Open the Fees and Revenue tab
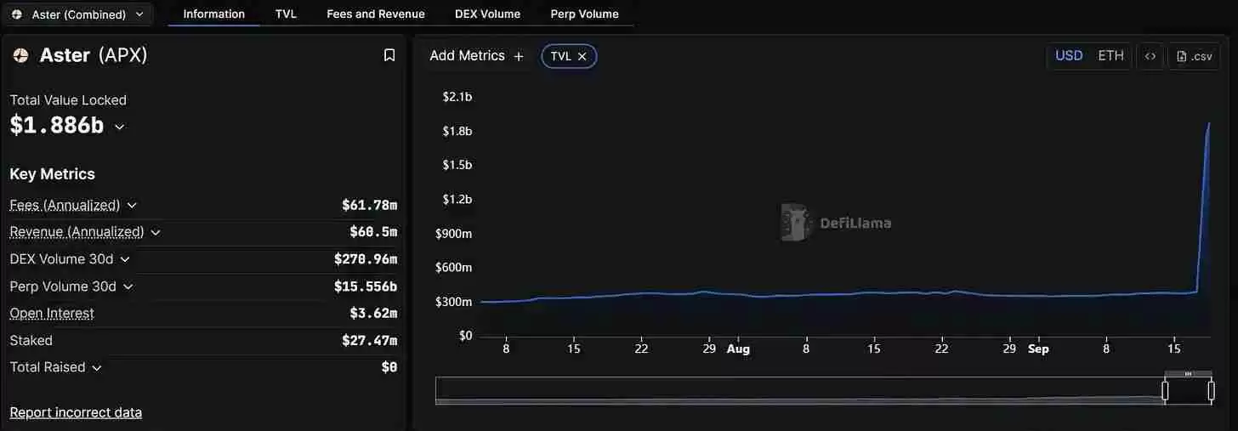Viewport: 1238px width, 431px height. [x=376, y=14]
